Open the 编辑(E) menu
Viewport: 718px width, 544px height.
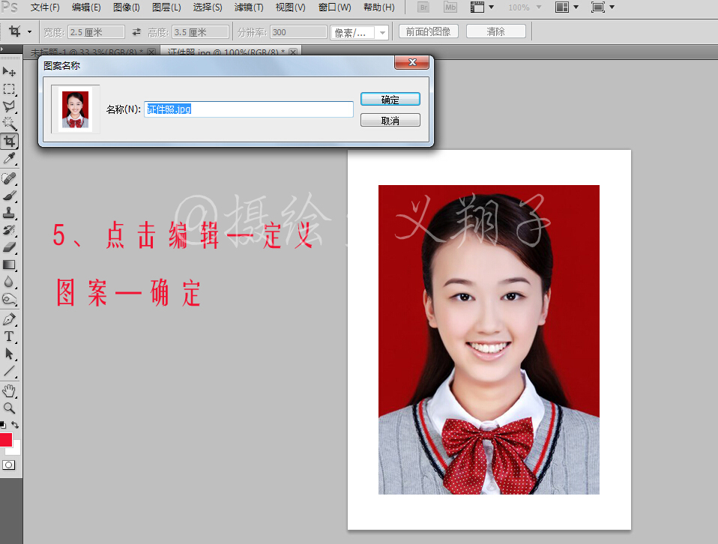86,7
